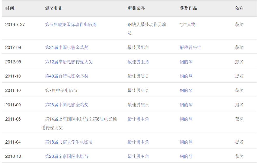Click 获奖 in the 2019-7-27 row

pos(239,25)
